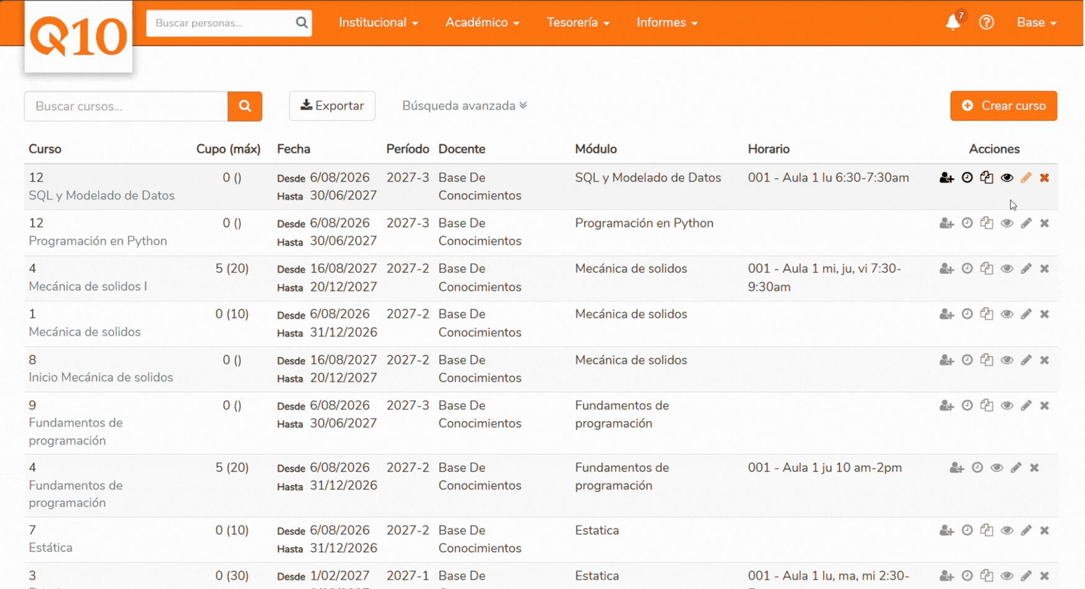Open clock schedule for Mecánica de solidos I
This screenshot has width=1085, height=589.
pos(967,268)
